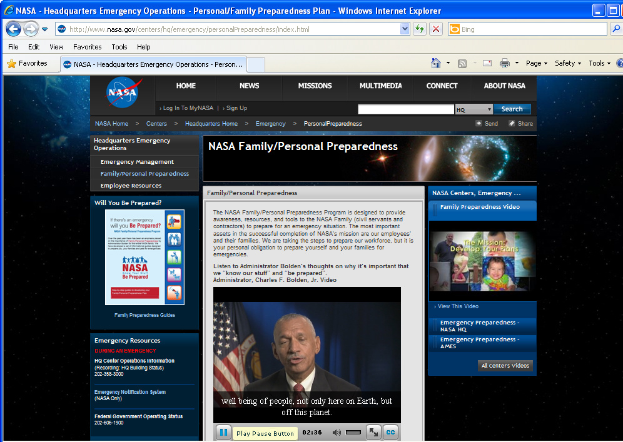Click the Emergency breadcrumb link
Screen dimensions: 623x442
click(271, 124)
